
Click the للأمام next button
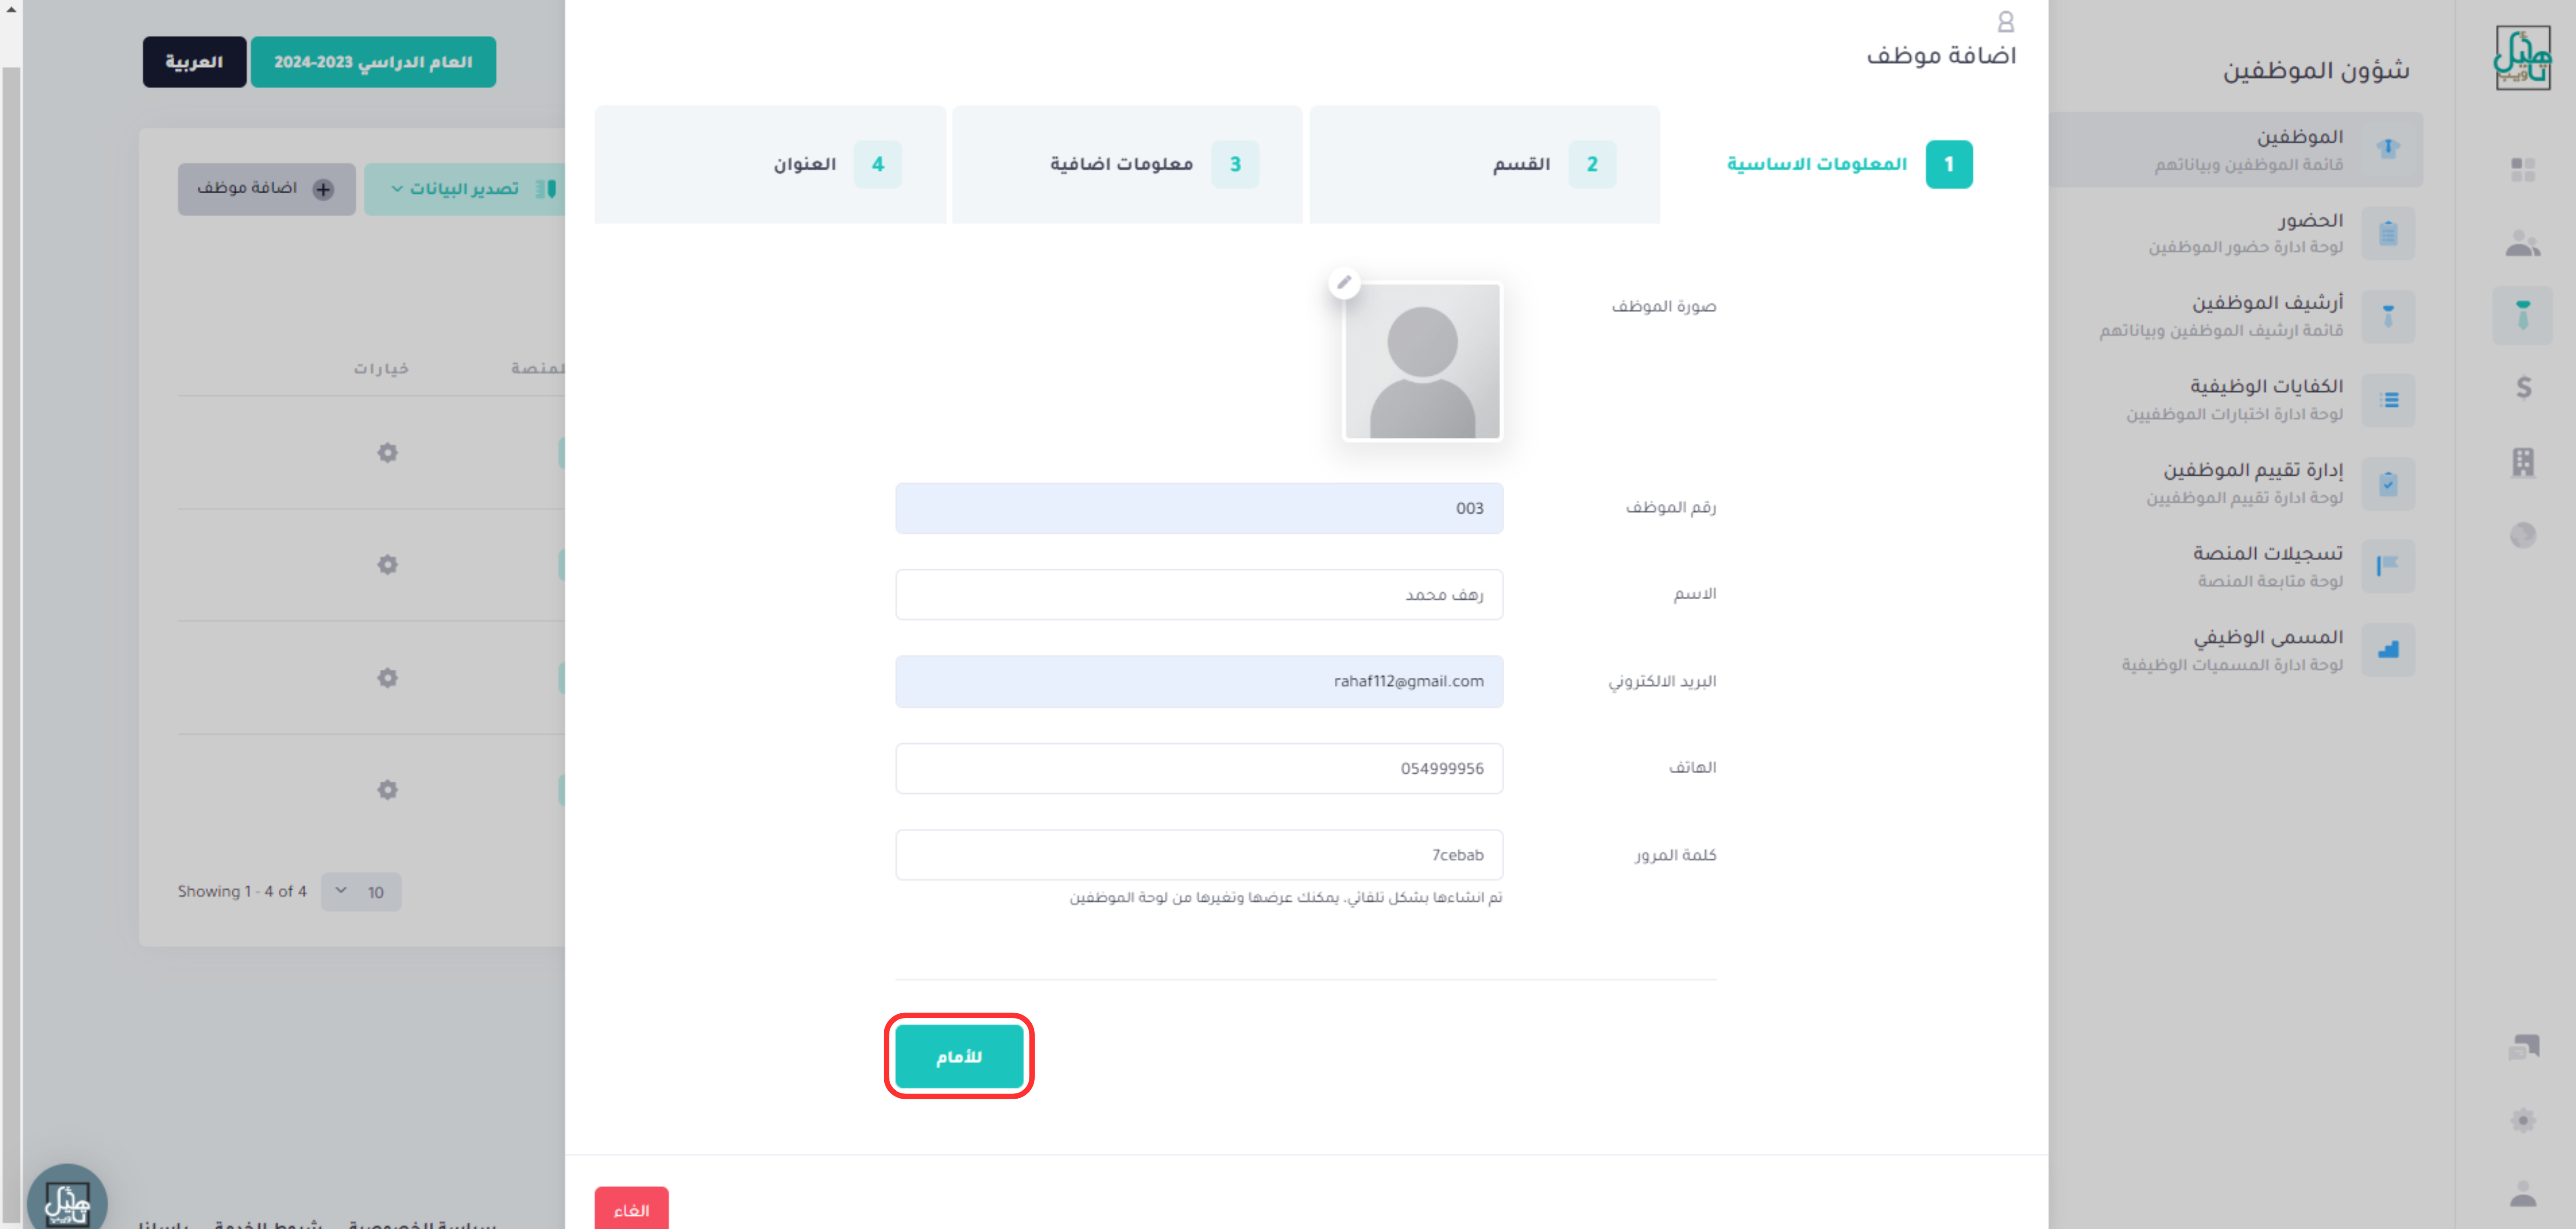(958, 1056)
